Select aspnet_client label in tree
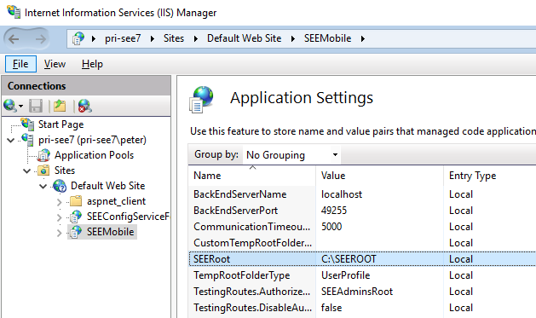Image resolution: width=536 pixels, height=318 pixels. [116, 201]
